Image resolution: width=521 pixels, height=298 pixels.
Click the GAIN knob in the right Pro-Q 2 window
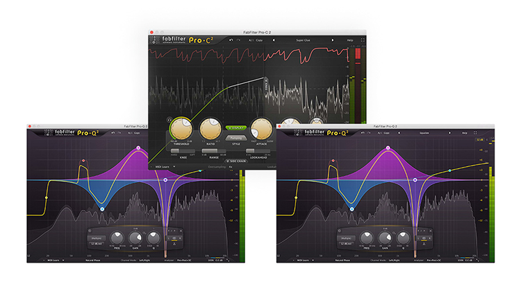click(x=385, y=238)
